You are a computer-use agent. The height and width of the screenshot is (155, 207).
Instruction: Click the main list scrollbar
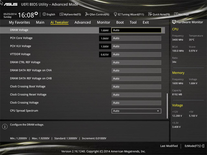tap(167, 106)
